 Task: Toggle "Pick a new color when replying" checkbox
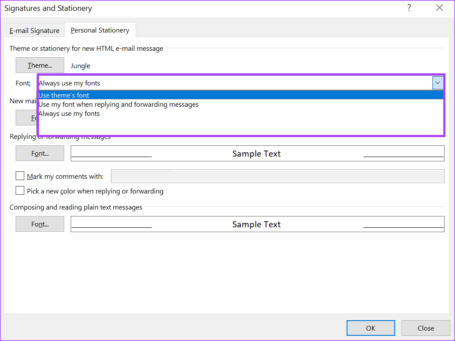[x=20, y=190]
